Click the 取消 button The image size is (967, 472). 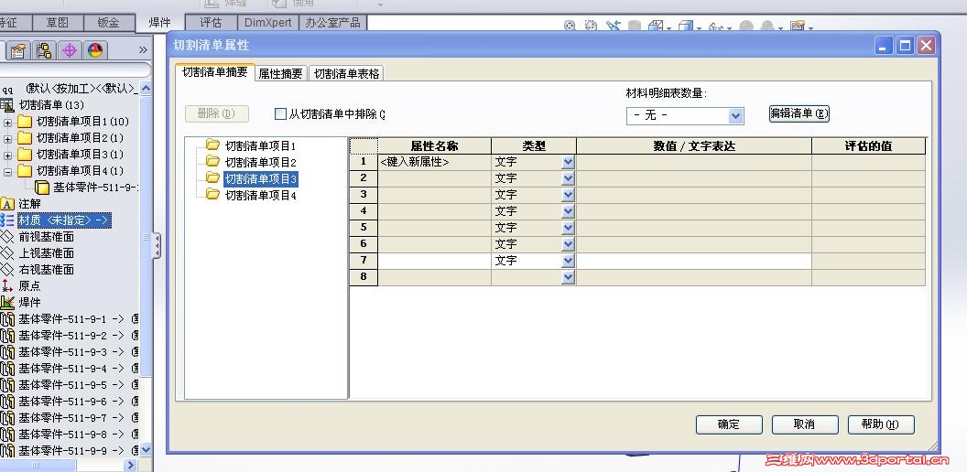click(x=805, y=424)
